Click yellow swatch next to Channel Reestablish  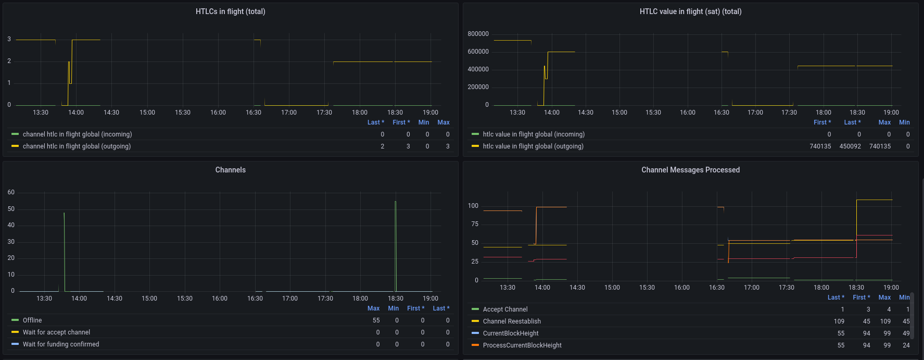475,321
